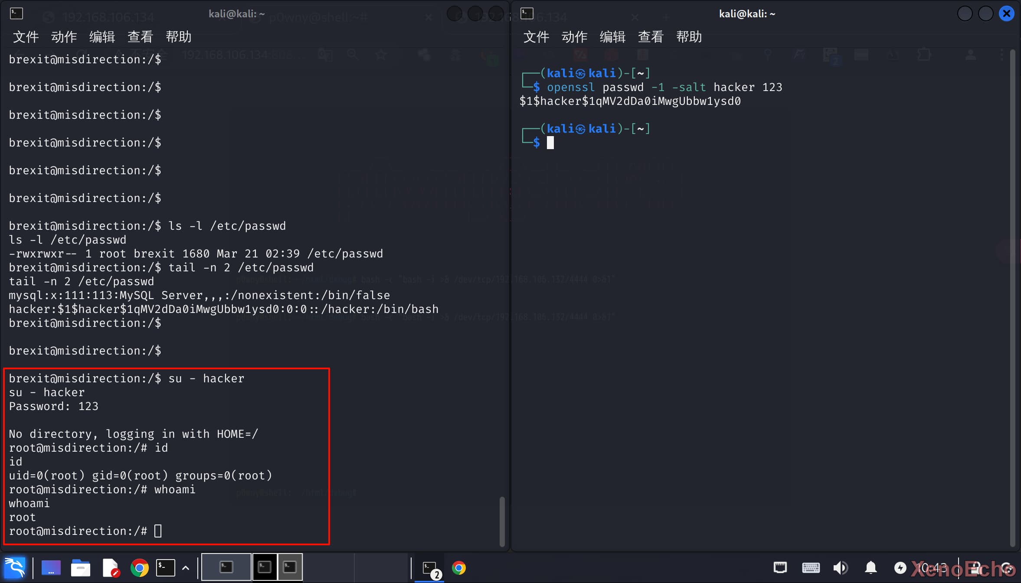The width and height of the screenshot is (1021, 583).
Task: Open 帮助 menu in left terminal
Action: coord(178,37)
